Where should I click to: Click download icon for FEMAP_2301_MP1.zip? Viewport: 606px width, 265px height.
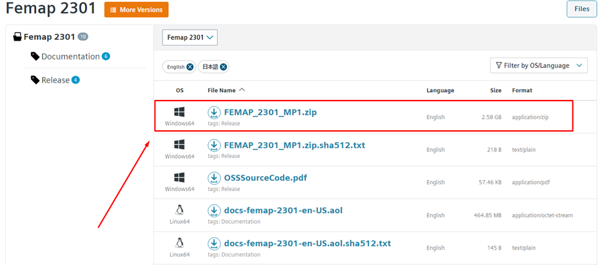point(213,112)
